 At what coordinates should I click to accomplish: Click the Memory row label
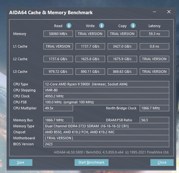20,34
